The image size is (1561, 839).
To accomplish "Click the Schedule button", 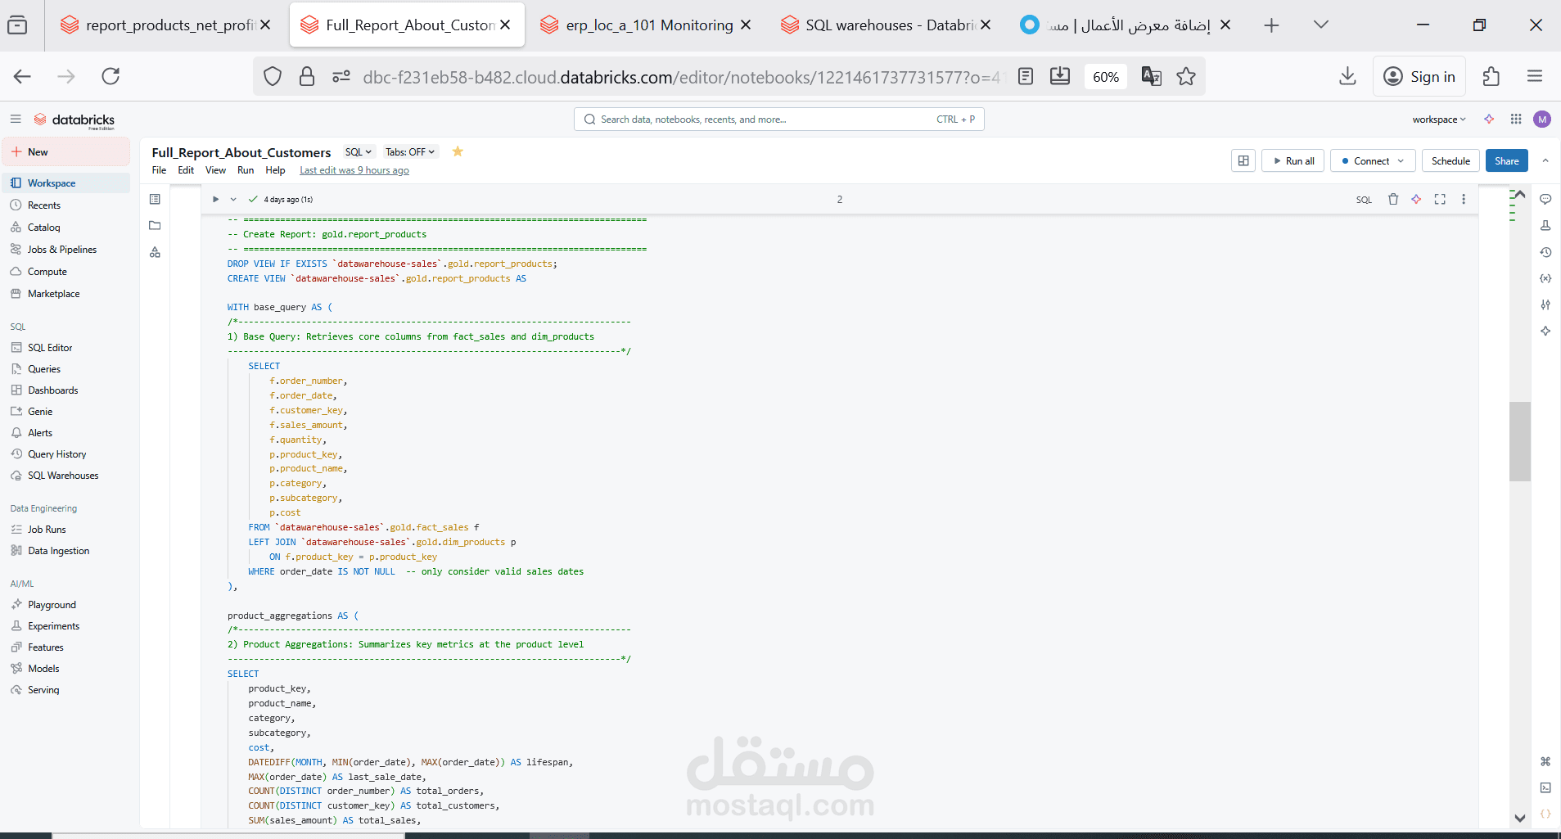I will pos(1450,160).
